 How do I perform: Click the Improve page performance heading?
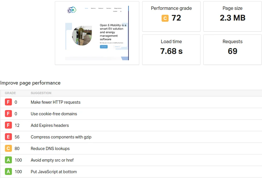30,83
